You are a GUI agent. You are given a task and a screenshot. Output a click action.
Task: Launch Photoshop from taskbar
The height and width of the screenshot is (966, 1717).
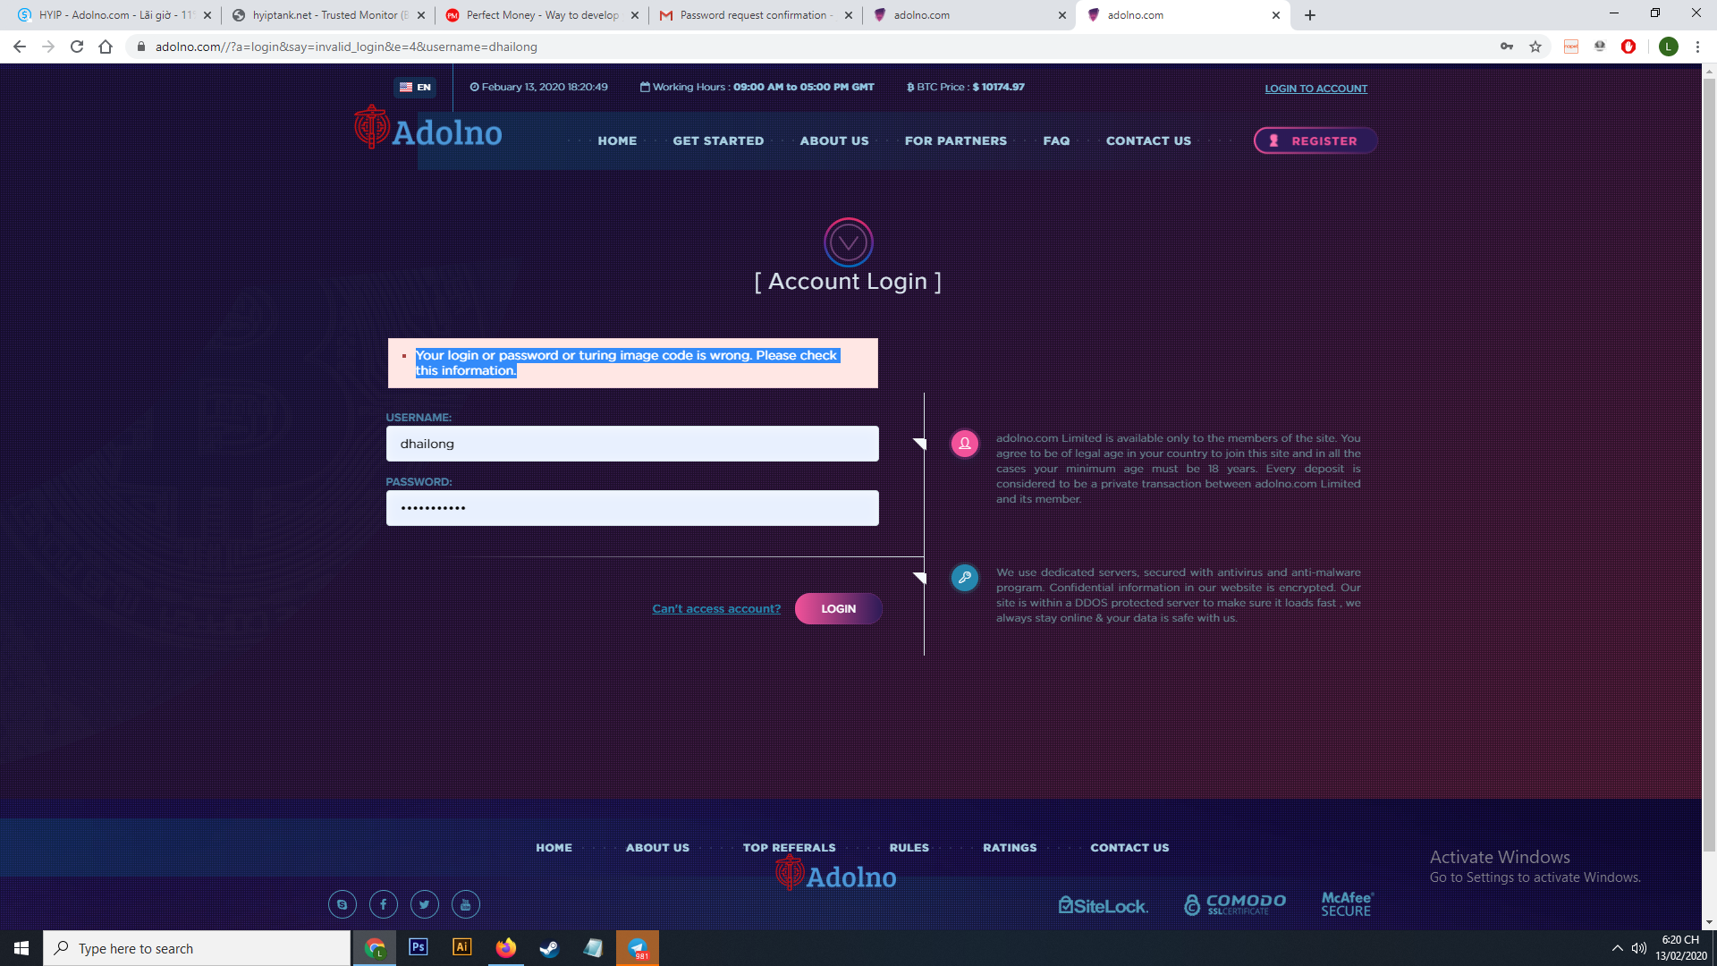(x=418, y=948)
